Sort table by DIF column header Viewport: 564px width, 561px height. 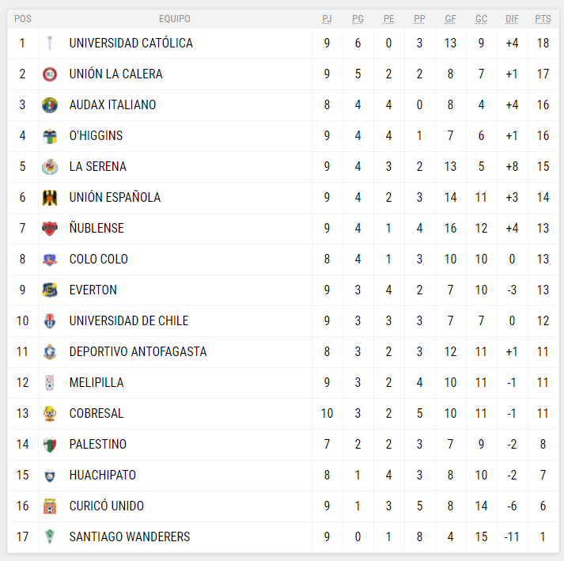coord(512,19)
